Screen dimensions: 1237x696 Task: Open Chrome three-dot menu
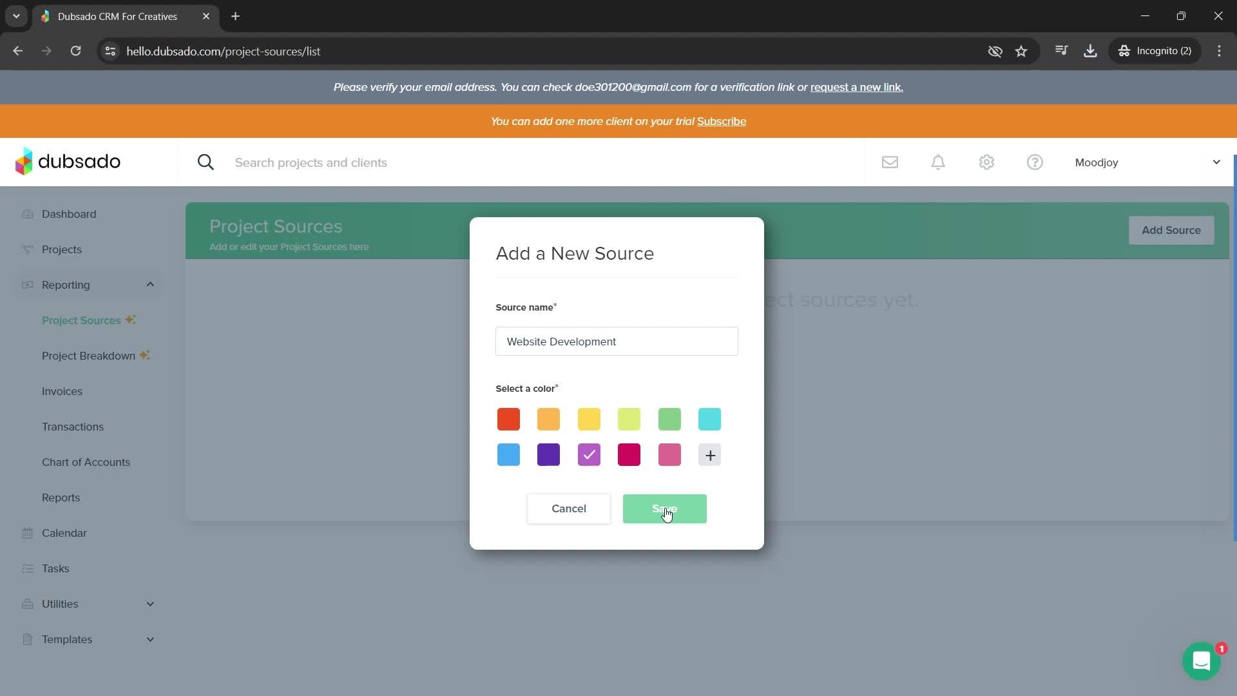[x=1219, y=51]
